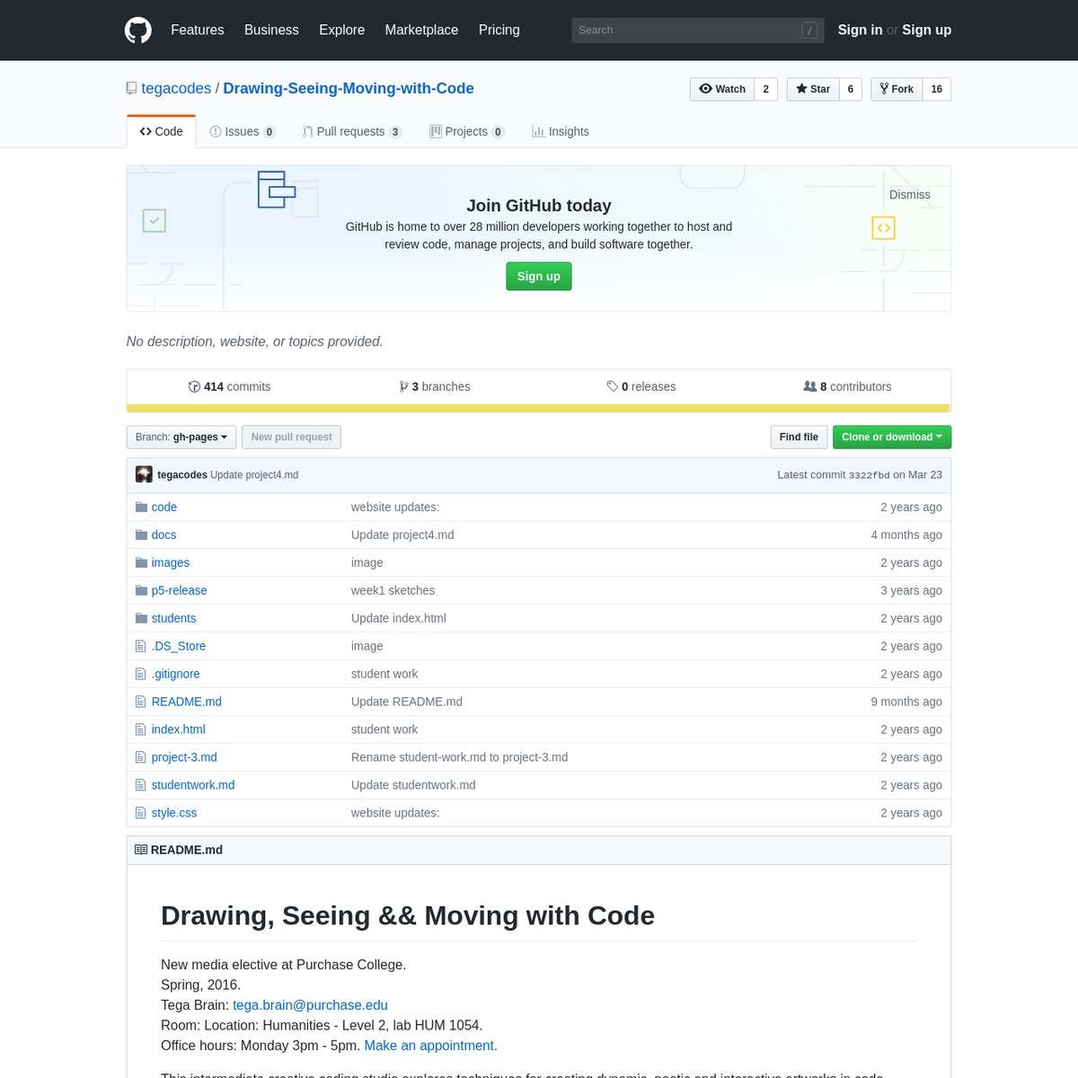Viewport: 1078px width, 1078px height.
Task: Click folder icon next to docs
Action: [x=141, y=535]
